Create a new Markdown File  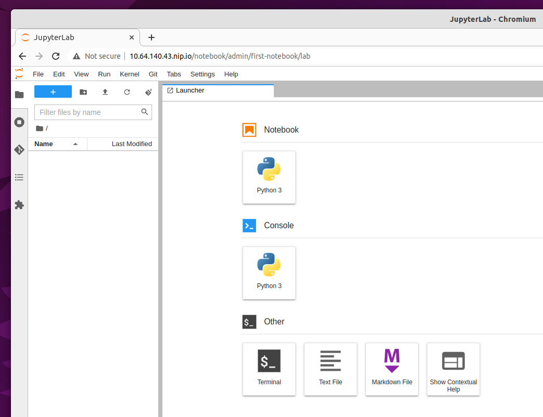[x=392, y=369]
